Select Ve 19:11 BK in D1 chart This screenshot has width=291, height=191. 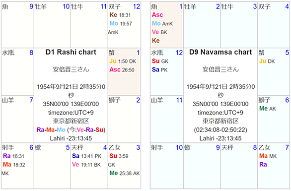(86, 165)
